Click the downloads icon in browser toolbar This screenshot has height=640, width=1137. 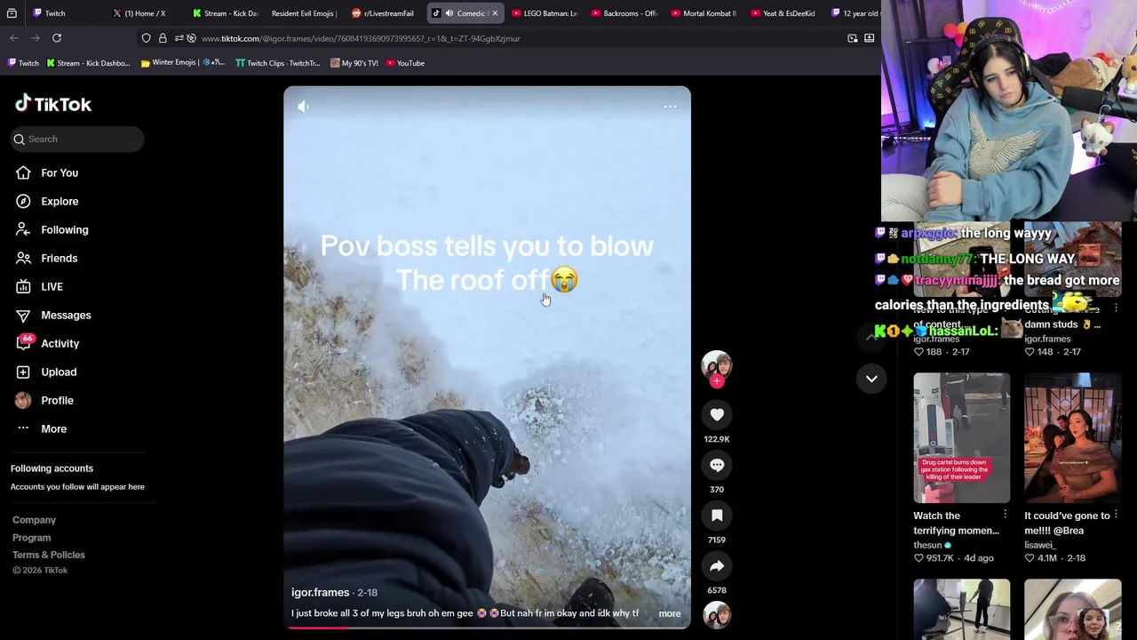870,38
